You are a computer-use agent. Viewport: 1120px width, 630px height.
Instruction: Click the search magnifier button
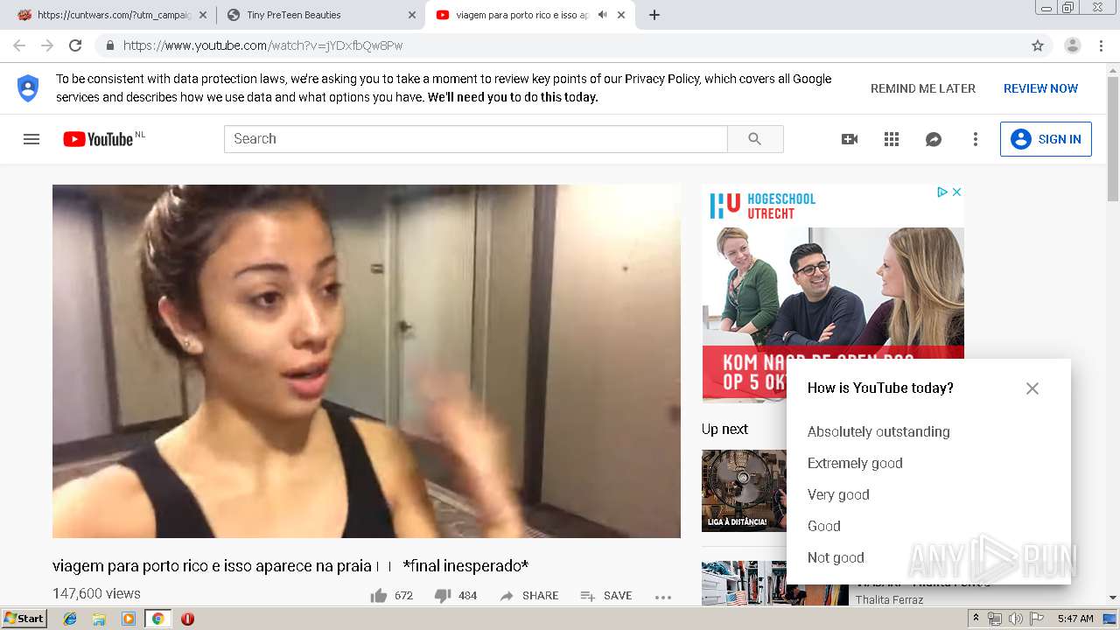click(755, 139)
